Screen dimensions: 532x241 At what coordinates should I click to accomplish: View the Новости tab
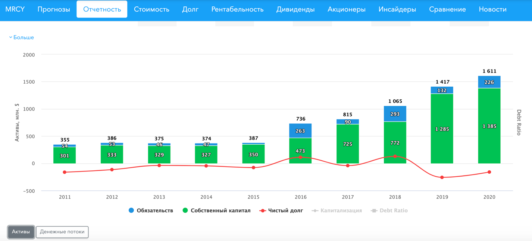point(492,9)
